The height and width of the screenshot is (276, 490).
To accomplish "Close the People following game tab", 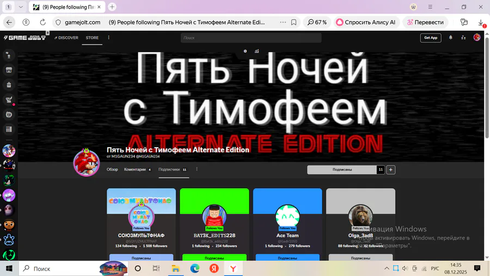I will (99, 7).
